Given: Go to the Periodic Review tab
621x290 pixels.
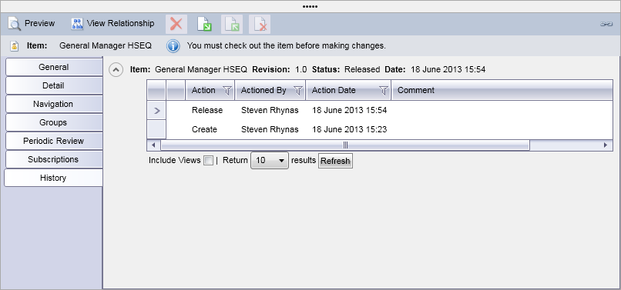Looking at the screenshot, I should coord(54,141).
